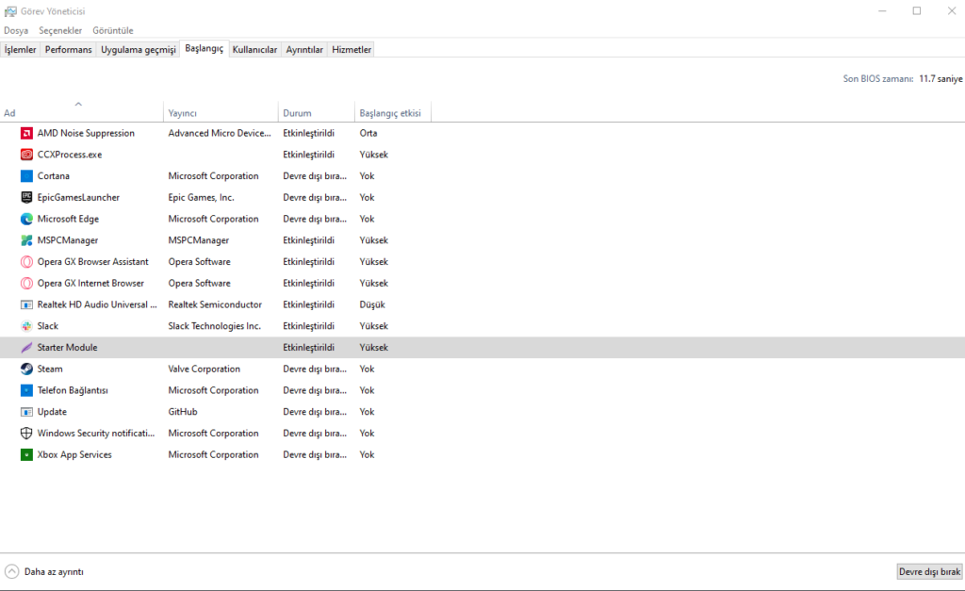The width and height of the screenshot is (965, 591).
Task: Select the AMD Noise Suppression name
Action: [86, 133]
